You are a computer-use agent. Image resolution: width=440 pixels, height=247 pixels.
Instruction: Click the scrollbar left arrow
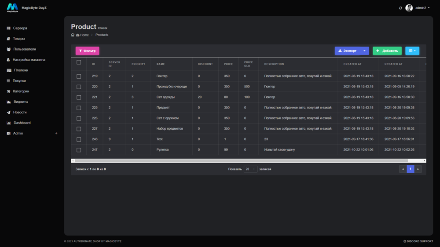click(73, 161)
